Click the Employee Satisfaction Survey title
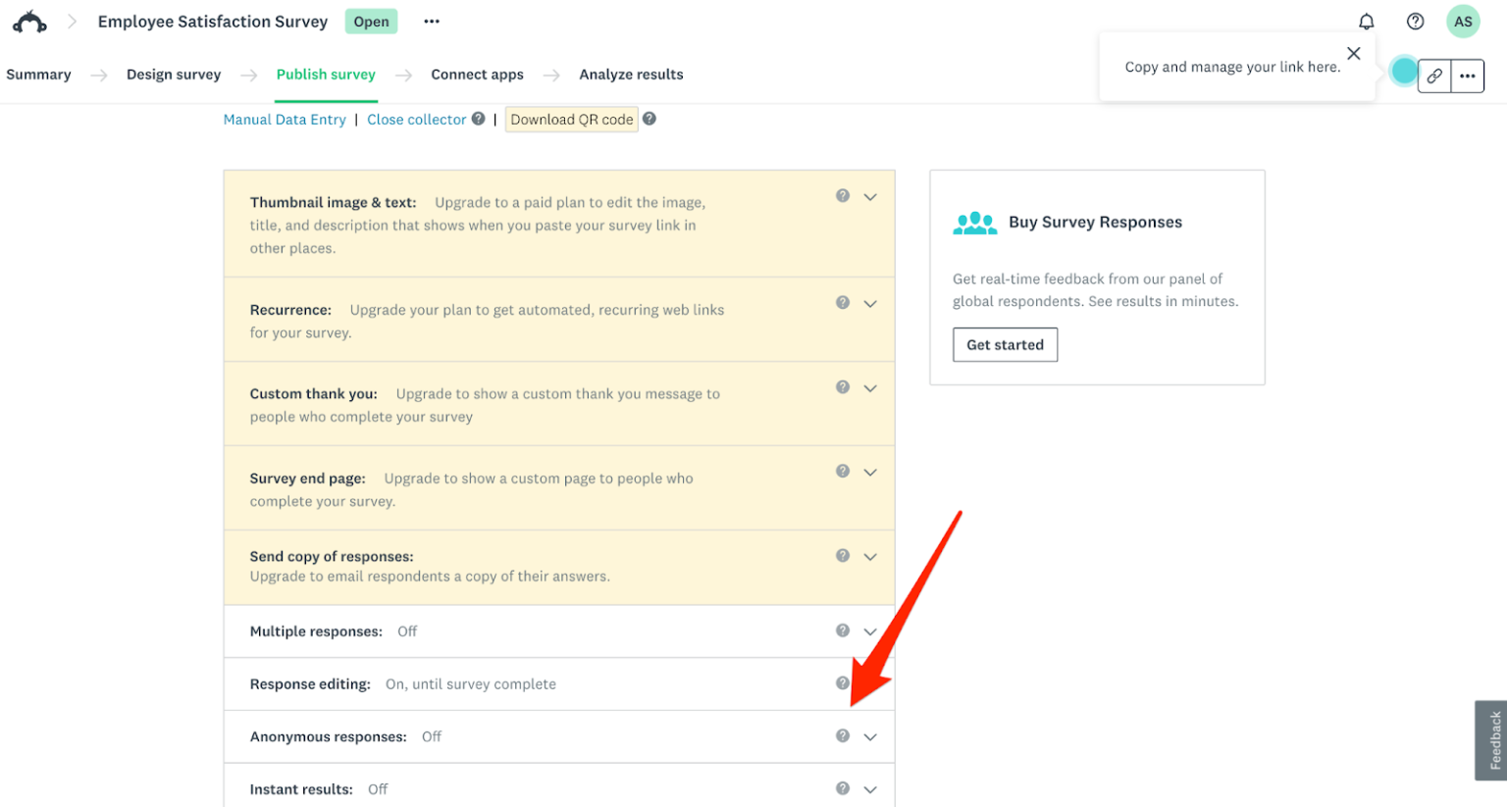The width and height of the screenshot is (1507, 807). pyautogui.click(x=213, y=22)
